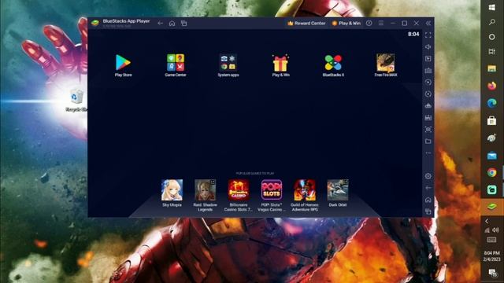The width and height of the screenshot is (504, 283).
Task: Open the BlueStacks hamburger menu
Action: pyautogui.click(x=381, y=23)
